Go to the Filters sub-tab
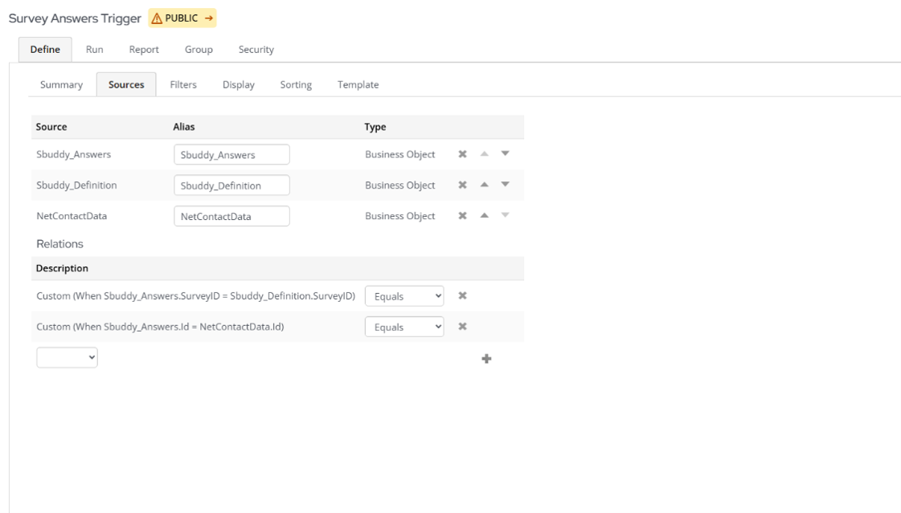This screenshot has height=513, width=901. tap(183, 84)
